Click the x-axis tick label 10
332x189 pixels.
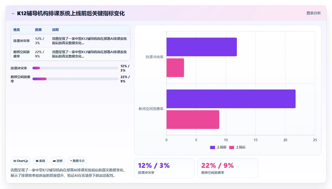click(226, 140)
